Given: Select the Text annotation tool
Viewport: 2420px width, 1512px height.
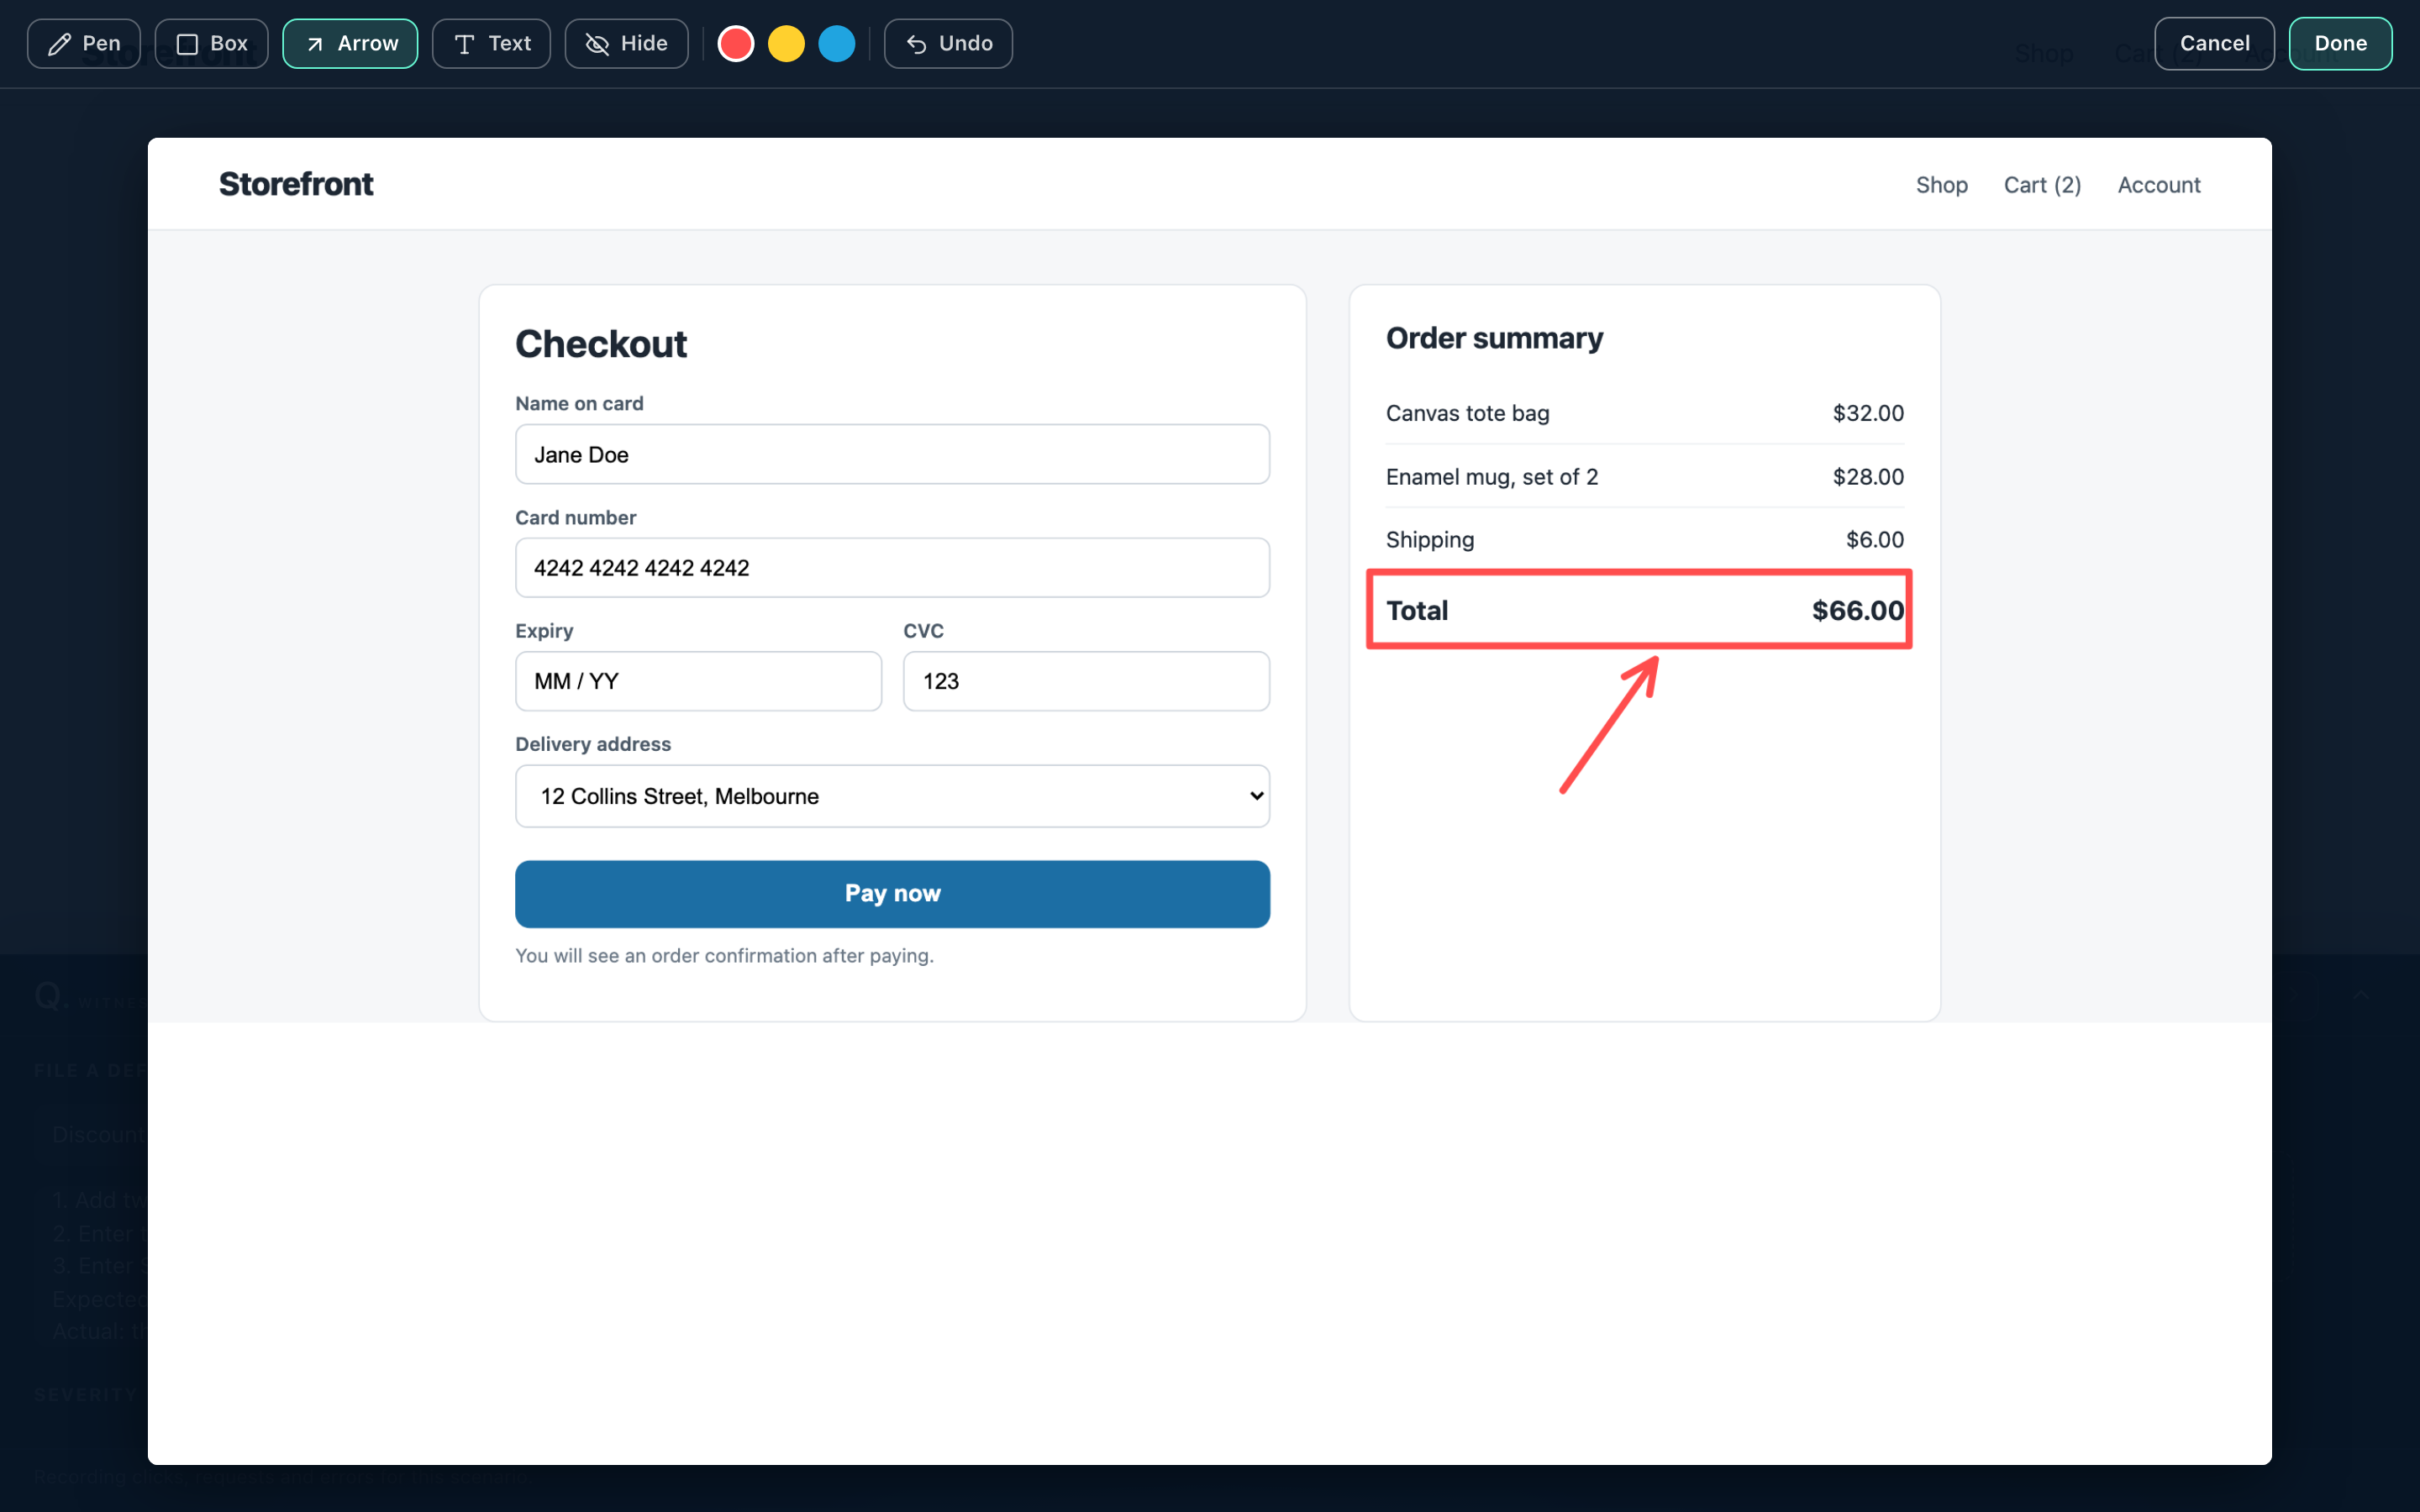Looking at the screenshot, I should pos(491,44).
